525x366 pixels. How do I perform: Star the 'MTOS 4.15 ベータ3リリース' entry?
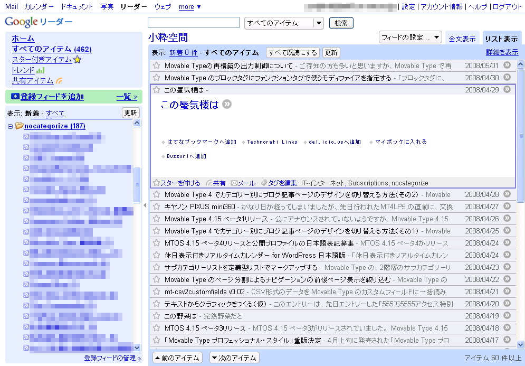point(156,328)
